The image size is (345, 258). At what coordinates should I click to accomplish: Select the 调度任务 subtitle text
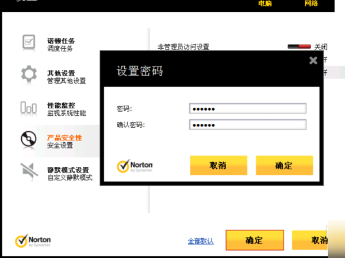coord(60,49)
